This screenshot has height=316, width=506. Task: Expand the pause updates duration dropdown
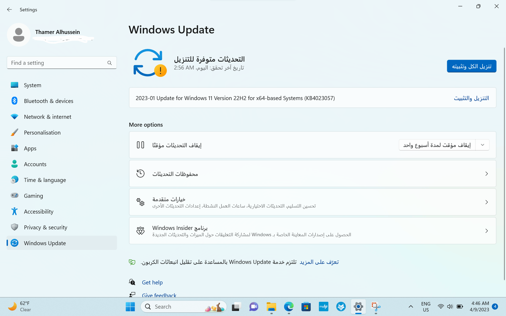[x=482, y=145]
